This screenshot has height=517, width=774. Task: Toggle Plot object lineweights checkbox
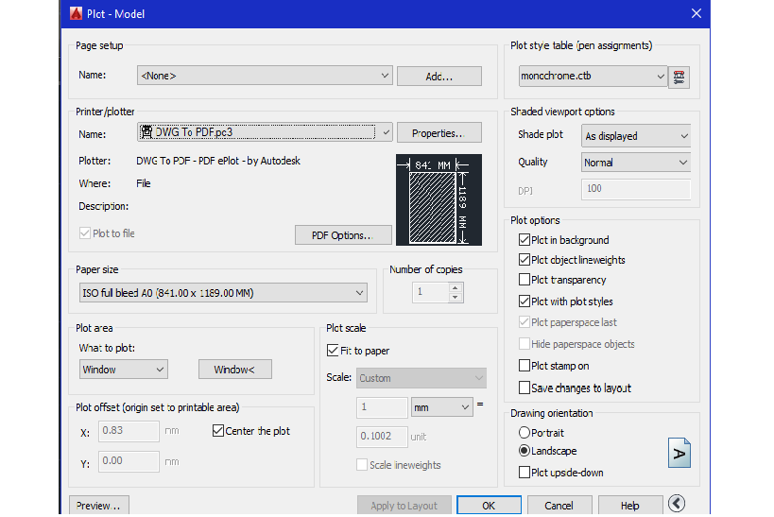pos(525,260)
